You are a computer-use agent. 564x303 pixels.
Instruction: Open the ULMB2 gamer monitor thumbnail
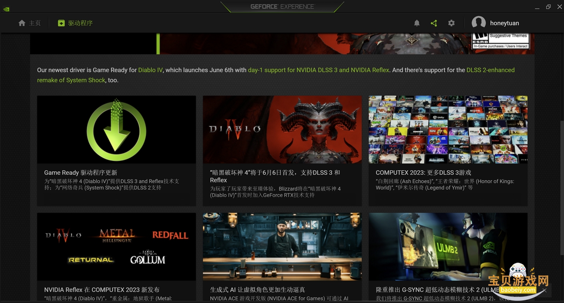pos(448,246)
